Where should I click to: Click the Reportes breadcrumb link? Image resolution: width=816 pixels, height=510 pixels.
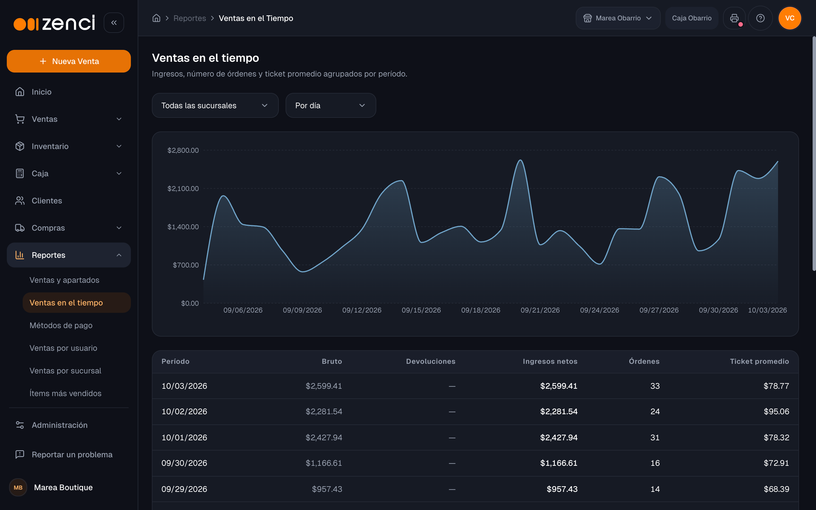pyautogui.click(x=190, y=18)
